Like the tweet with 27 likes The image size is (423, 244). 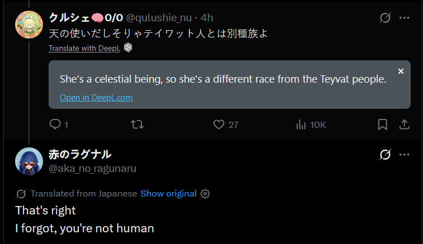pos(219,124)
